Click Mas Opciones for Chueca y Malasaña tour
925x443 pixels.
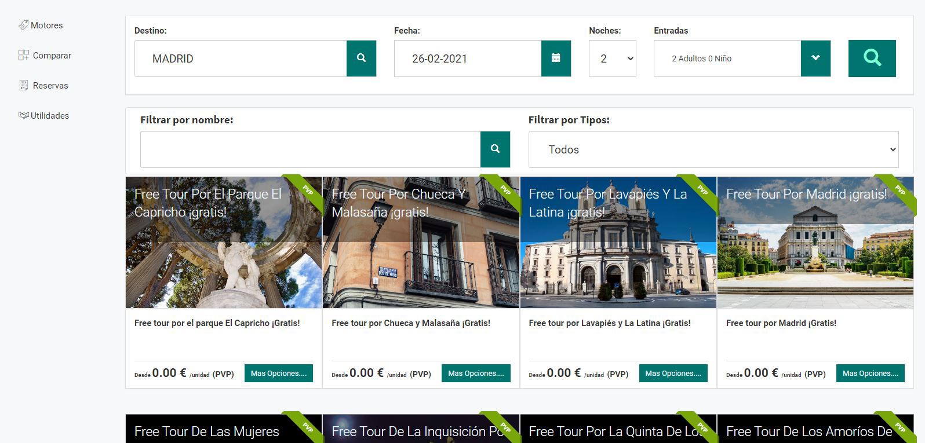476,374
